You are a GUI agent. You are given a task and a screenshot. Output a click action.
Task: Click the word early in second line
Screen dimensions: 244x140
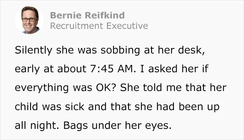tap(27, 69)
